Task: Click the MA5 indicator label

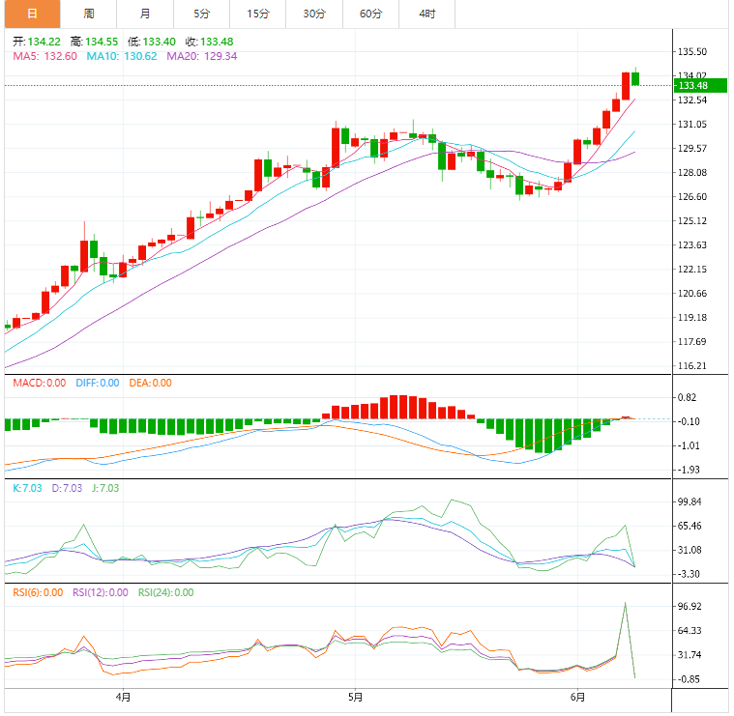Action: (x=44, y=56)
